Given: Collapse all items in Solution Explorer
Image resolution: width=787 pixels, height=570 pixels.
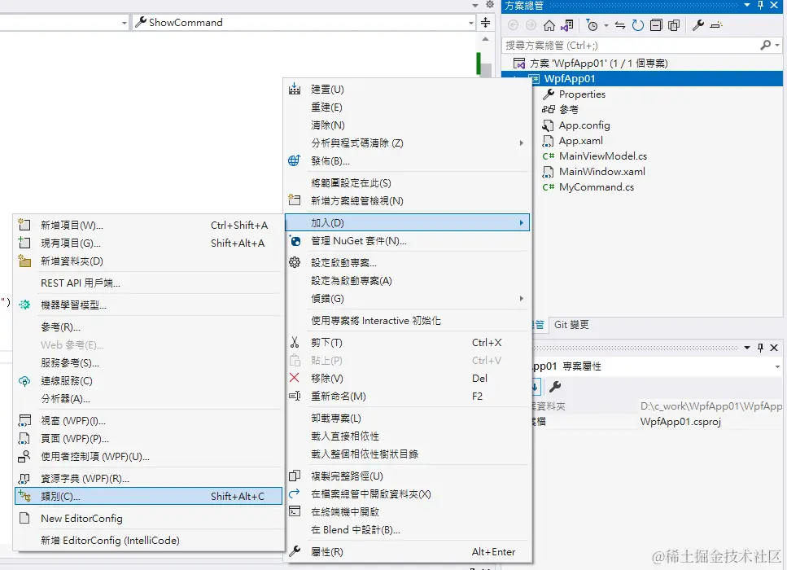Looking at the screenshot, I should (x=654, y=25).
